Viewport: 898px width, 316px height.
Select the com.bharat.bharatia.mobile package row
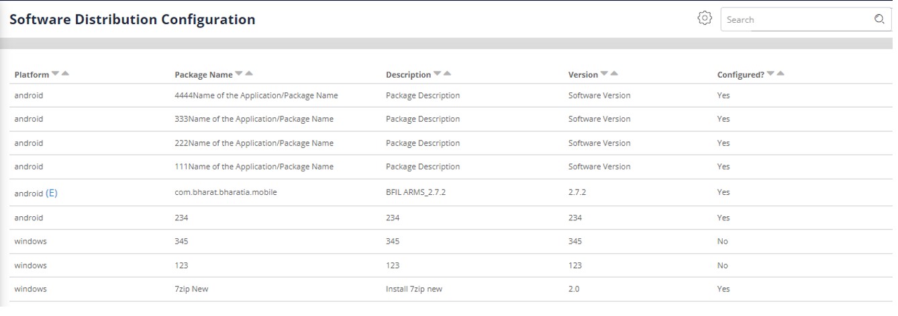tap(449, 192)
